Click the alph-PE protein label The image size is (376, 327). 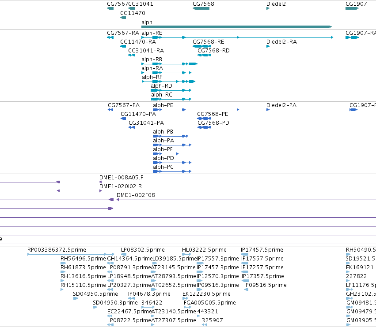(x=163, y=105)
